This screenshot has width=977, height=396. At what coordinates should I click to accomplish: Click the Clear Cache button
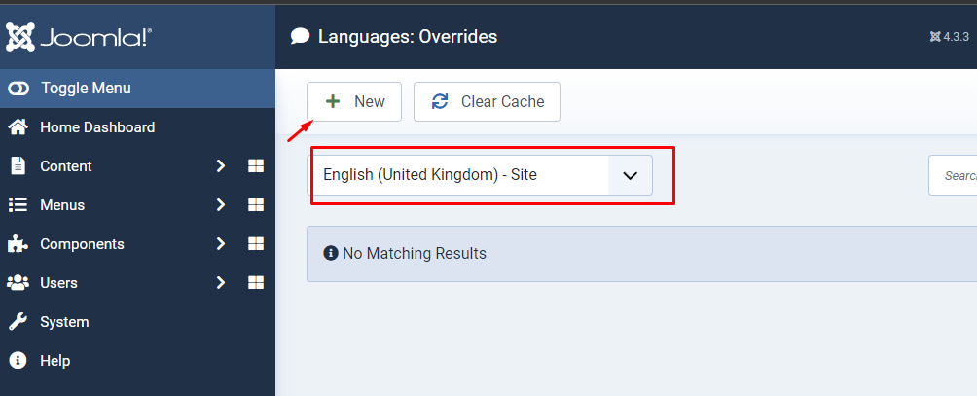point(487,101)
